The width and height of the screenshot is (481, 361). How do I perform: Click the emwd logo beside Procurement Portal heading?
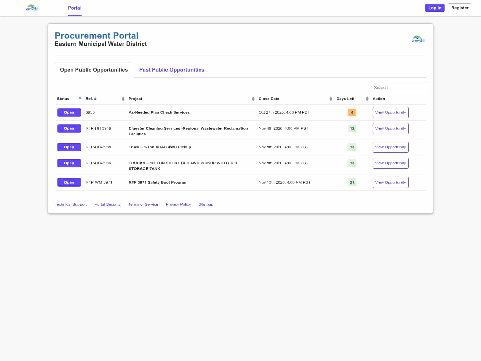[418, 39]
